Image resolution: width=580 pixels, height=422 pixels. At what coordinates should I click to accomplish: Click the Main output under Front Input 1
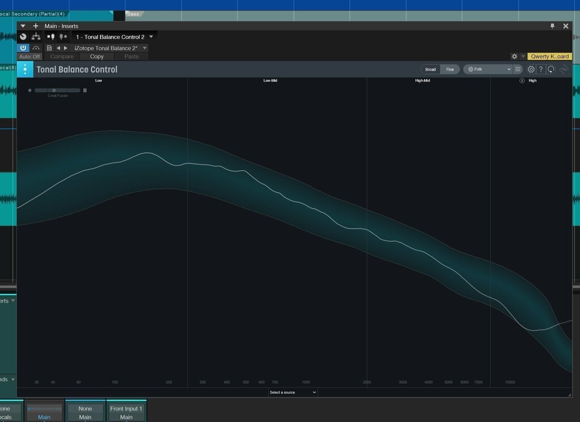click(126, 417)
